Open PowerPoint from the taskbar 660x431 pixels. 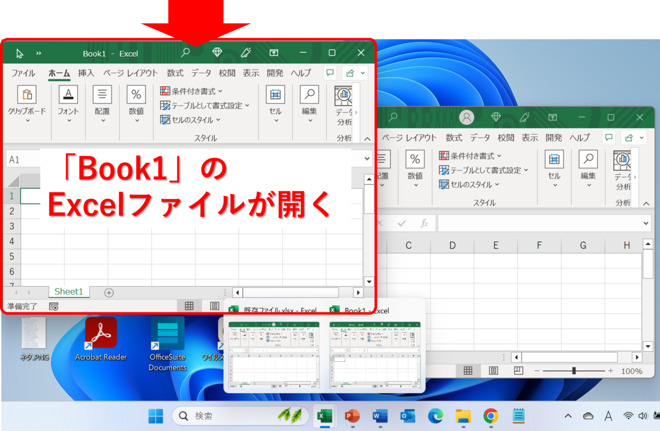352,416
